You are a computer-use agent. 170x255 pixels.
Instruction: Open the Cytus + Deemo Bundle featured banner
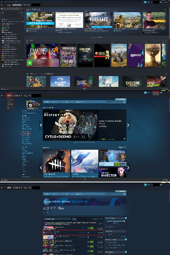point(85,125)
